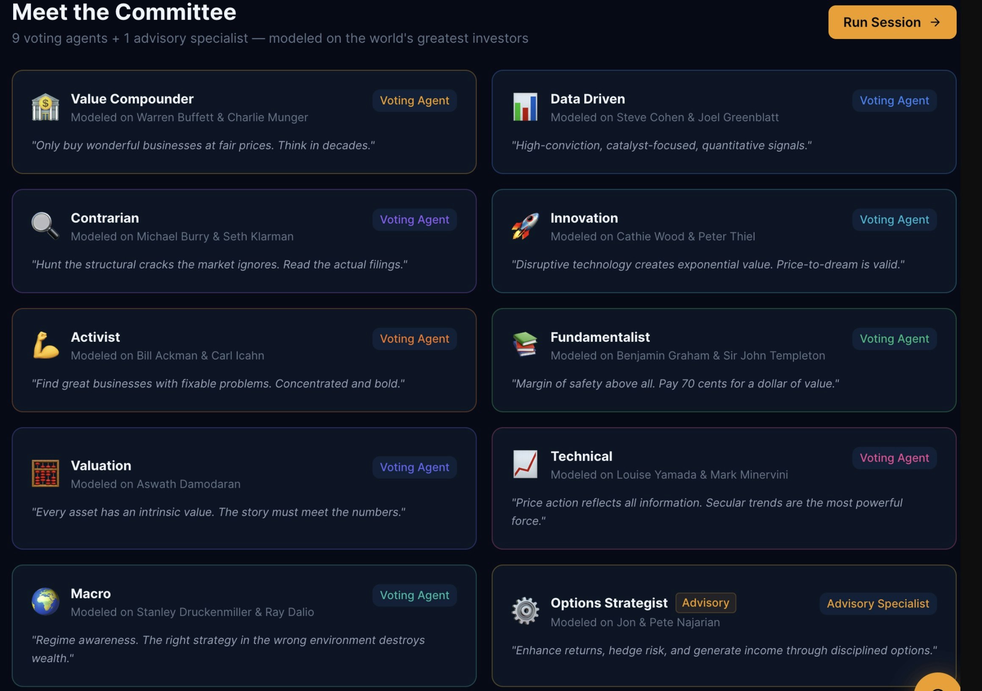This screenshot has height=691, width=982.
Task: Click the magnifying glass icon on Contrarian card
Action: (44, 226)
